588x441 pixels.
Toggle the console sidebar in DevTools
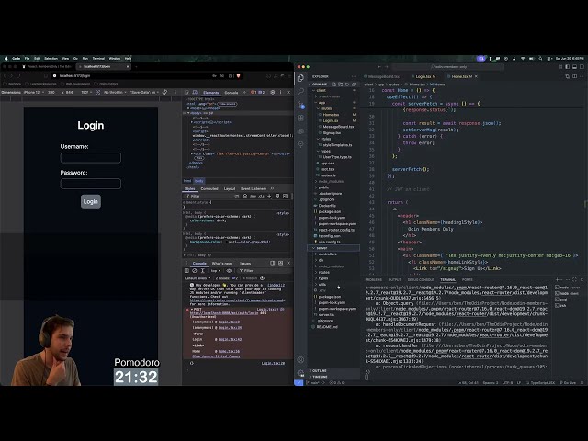[187, 271]
